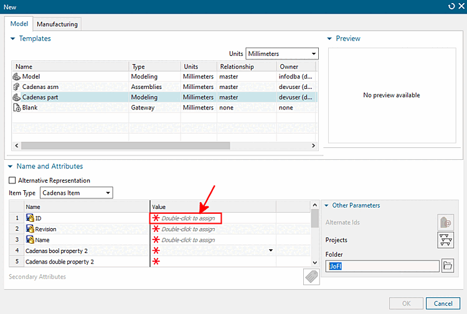The width and height of the screenshot is (467, 314).
Task: Click the Secondary Attributes tag icon
Action: [x=311, y=277]
